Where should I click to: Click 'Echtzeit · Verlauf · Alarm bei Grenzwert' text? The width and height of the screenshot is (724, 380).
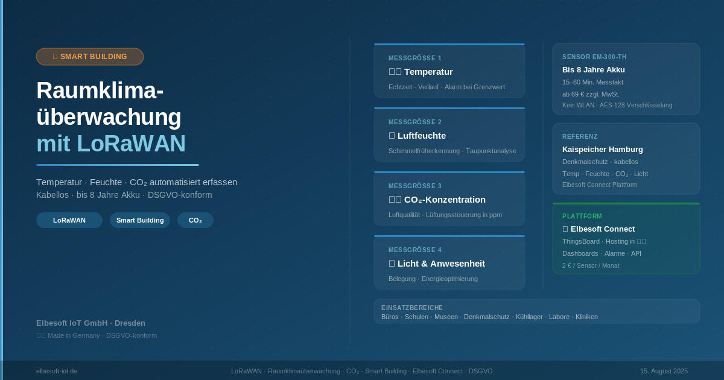tap(446, 87)
